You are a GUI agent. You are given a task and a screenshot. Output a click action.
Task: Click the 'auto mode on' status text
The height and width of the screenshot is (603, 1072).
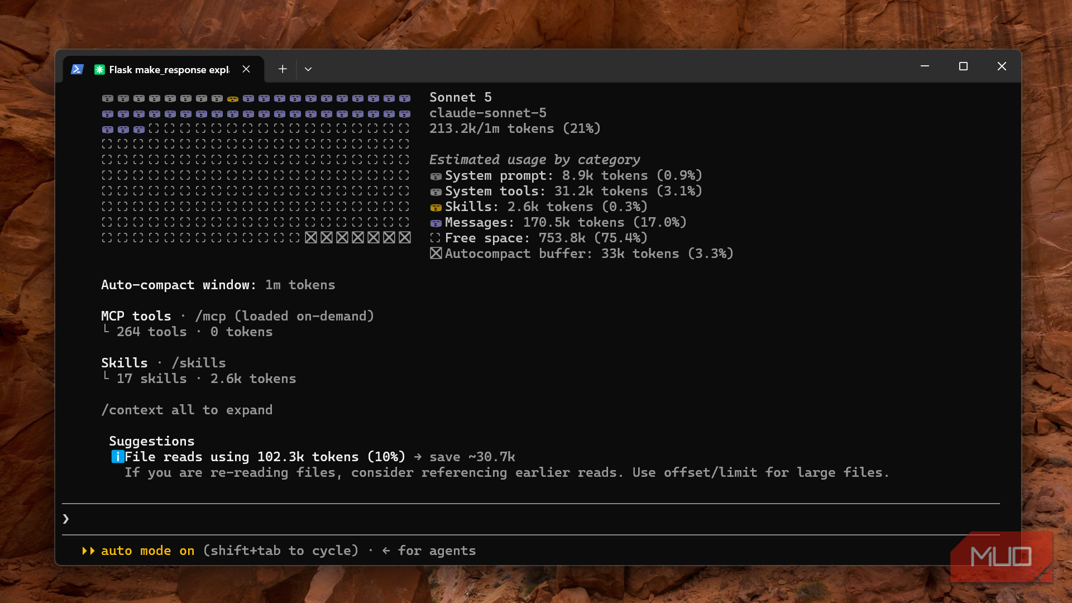[x=148, y=551]
